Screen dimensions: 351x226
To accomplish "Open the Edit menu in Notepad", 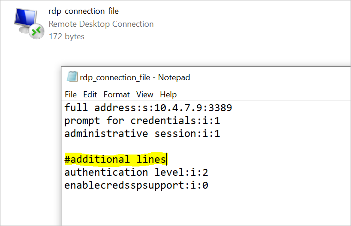I will pyautogui.click(x=90, y=95).
